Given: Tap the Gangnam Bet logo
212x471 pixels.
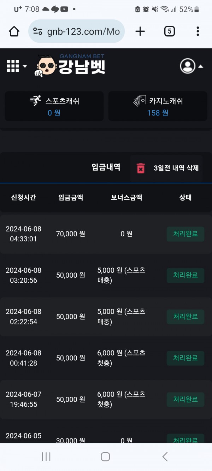Looking at the screenshot, I should coord(71,66).
